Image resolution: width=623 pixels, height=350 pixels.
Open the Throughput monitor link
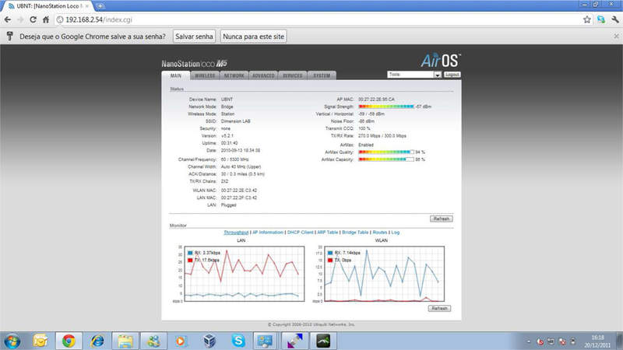tap(236, 232)
